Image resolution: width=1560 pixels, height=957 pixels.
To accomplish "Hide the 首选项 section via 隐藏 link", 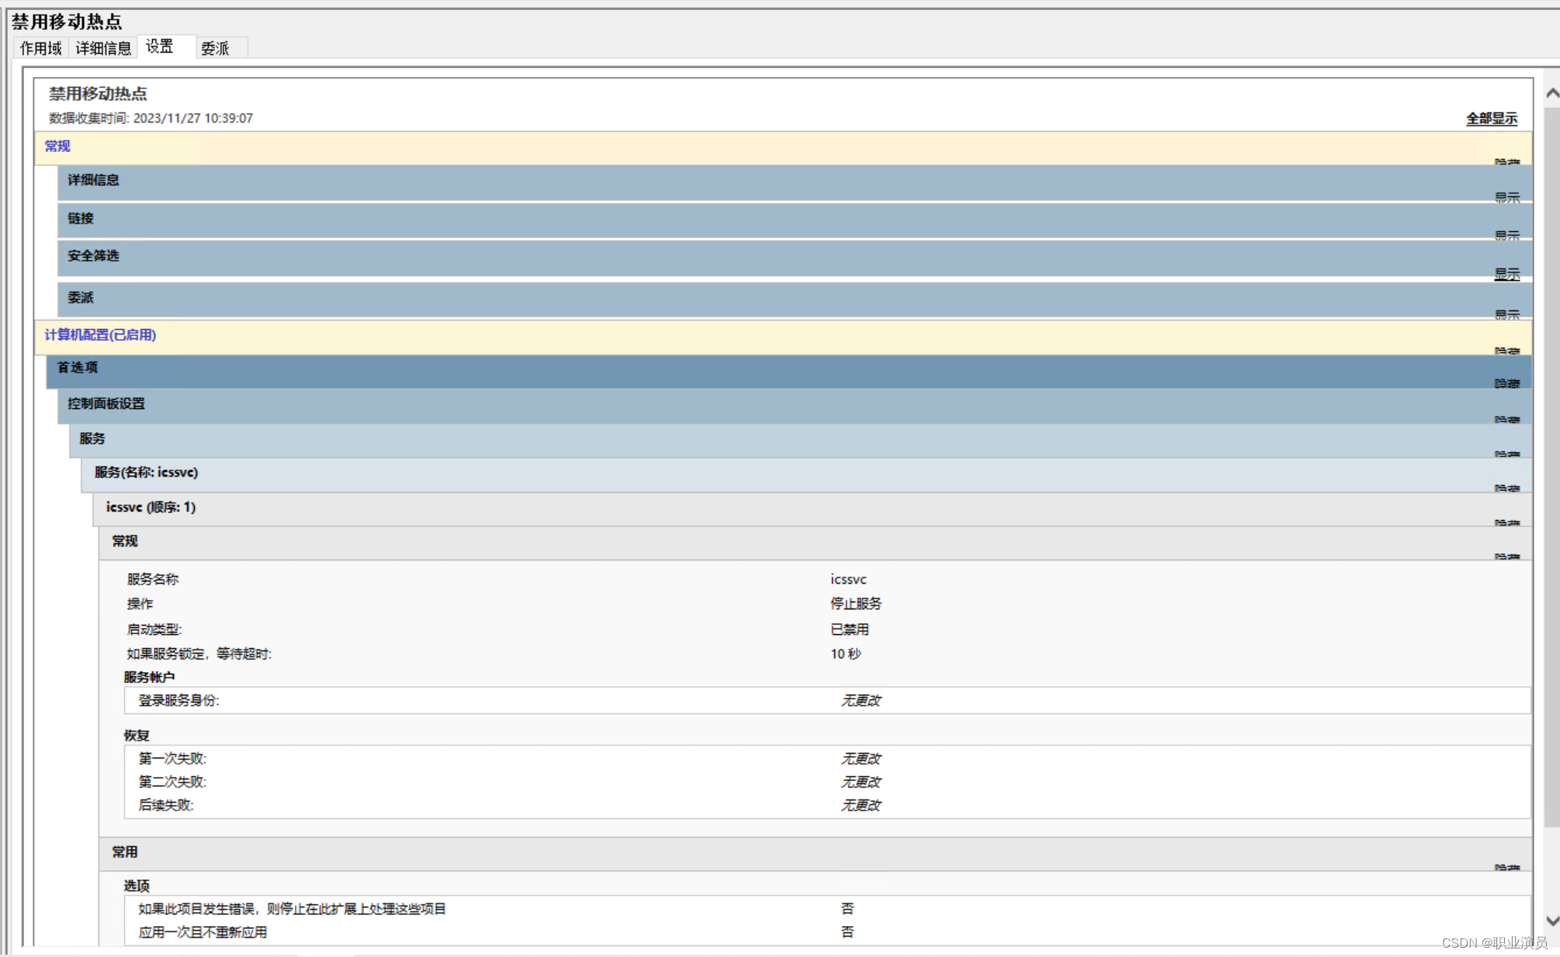I will pos(1506,383).
